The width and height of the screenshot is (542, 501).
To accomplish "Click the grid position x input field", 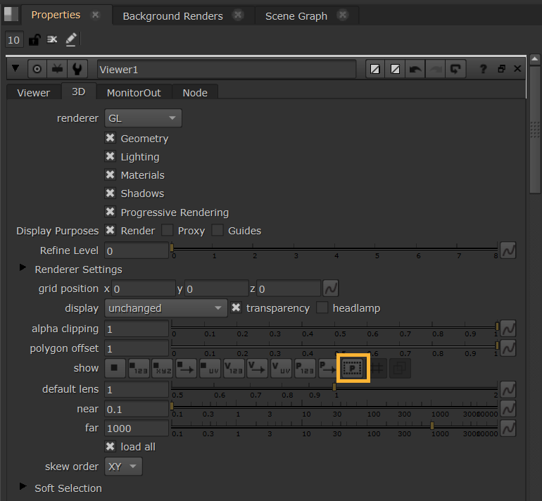I will 143,288.
